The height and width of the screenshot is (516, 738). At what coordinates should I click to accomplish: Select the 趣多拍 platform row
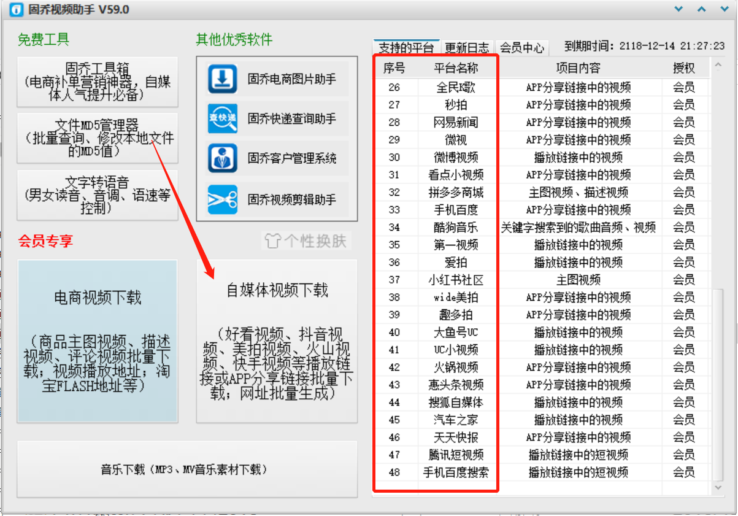(542, 315)
